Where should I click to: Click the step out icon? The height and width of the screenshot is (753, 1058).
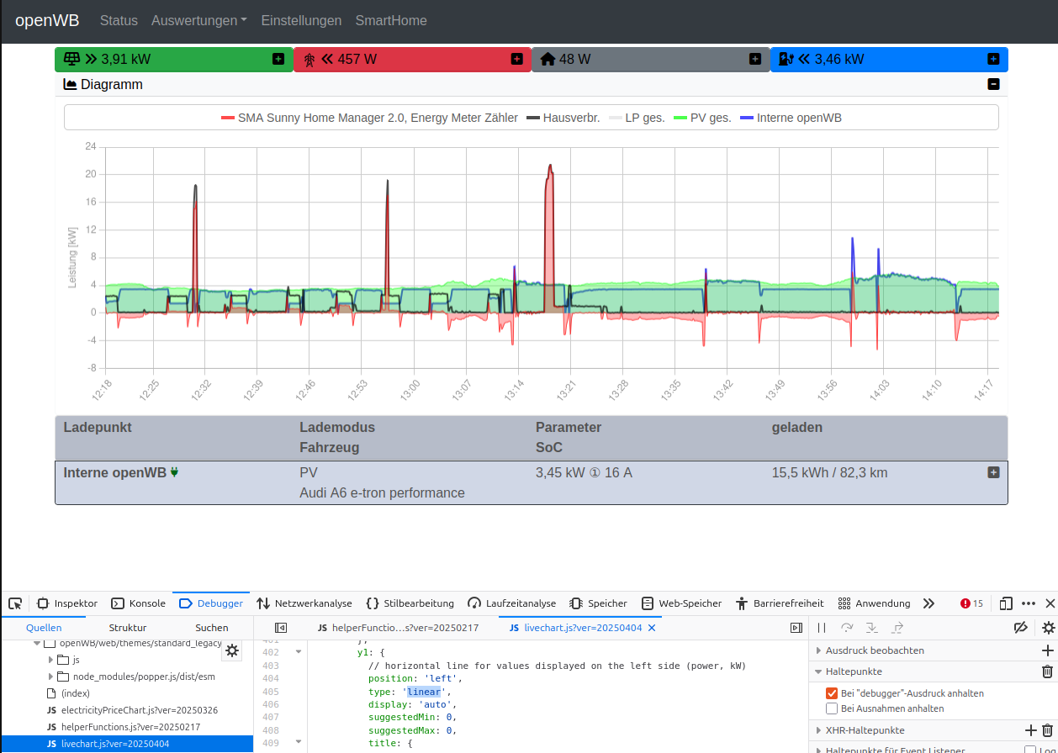click(x=897, y=628)
